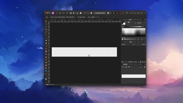Click the Grey value slider
183x103 pixels.
pyautogui.click(x=133, y=27)
